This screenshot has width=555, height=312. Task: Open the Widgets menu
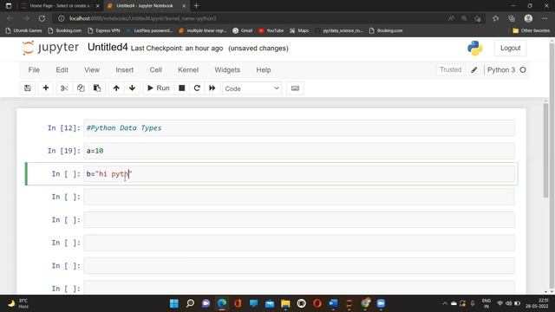coord(227,70)
